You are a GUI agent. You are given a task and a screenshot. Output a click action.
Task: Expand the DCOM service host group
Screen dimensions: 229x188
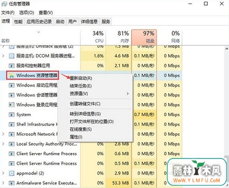[x=3, y=56]
